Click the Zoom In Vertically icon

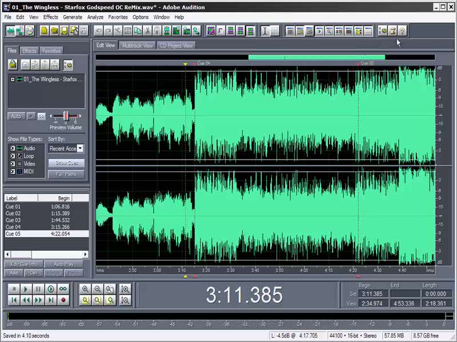click(125, 289)
